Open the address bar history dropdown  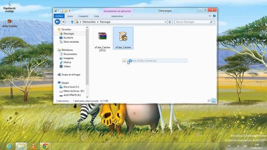[165, 22]
